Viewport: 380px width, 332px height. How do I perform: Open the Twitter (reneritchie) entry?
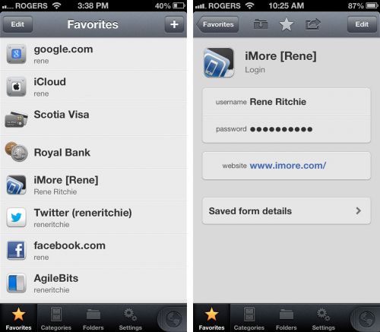click(x=93, y=217)
